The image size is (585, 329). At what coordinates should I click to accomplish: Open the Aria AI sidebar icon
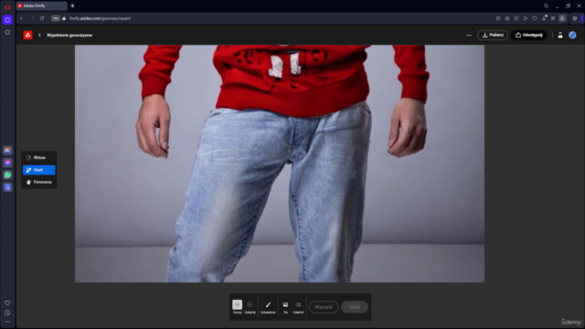click(x=7, y=150)
